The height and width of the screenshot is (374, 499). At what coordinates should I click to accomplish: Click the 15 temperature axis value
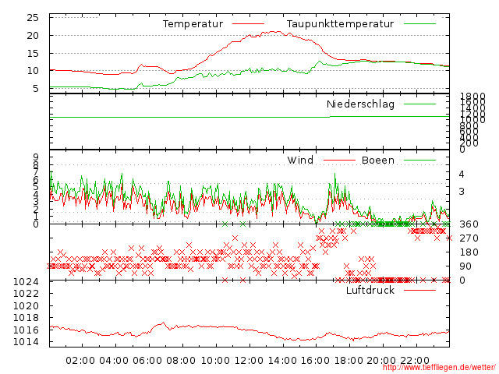[x=33, y=54]
